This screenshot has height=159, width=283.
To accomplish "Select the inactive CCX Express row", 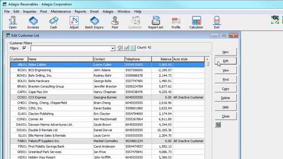I will [x=107, y=97].
